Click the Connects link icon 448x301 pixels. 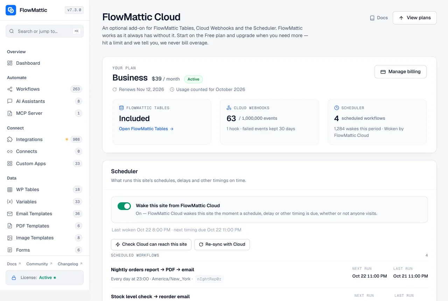[10, 152]
